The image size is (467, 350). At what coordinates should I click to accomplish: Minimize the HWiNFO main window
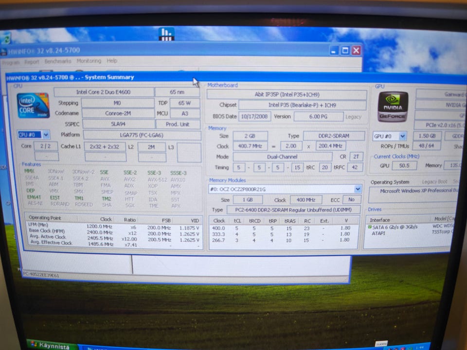(334, 51)
